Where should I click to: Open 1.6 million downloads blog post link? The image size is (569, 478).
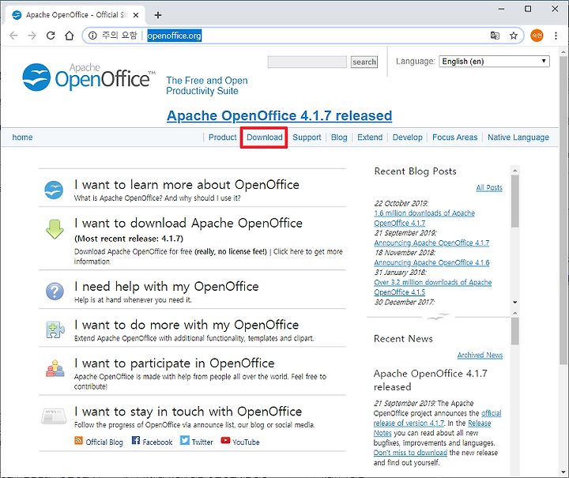click(x=424, y=218)
